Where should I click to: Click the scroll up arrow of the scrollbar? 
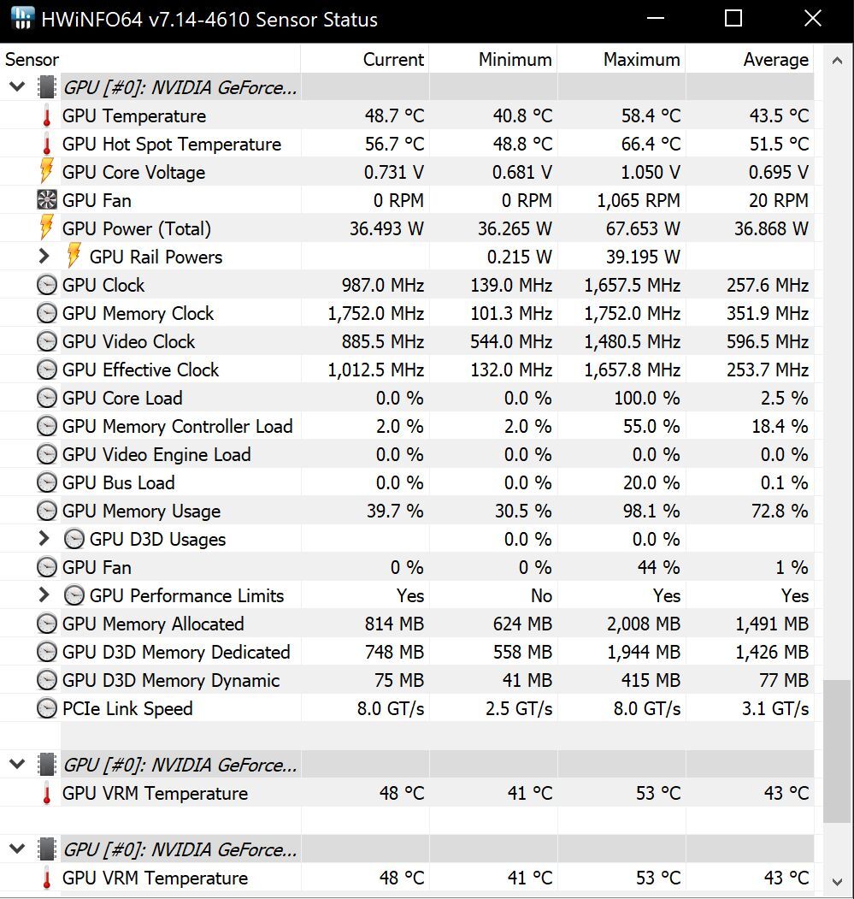pos(837,61)
